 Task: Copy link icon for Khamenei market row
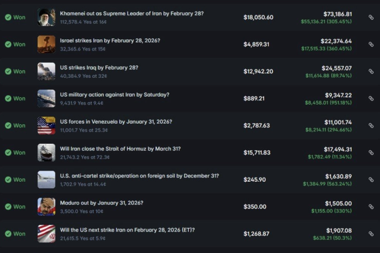[371, 17]
